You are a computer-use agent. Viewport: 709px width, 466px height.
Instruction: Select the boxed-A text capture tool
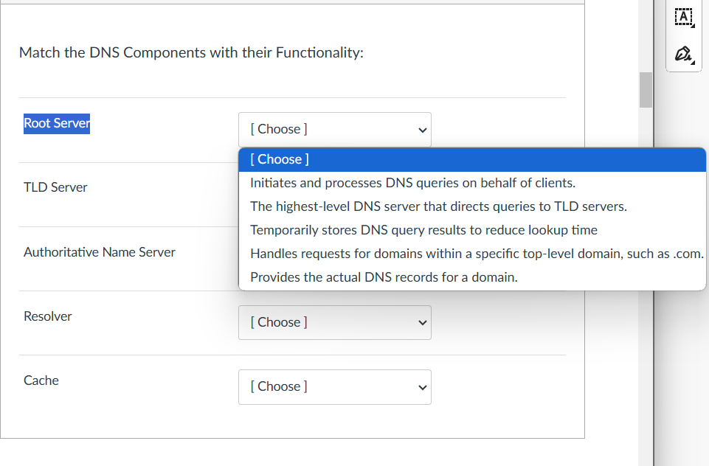pyautogui.click(x=683, y=16)
